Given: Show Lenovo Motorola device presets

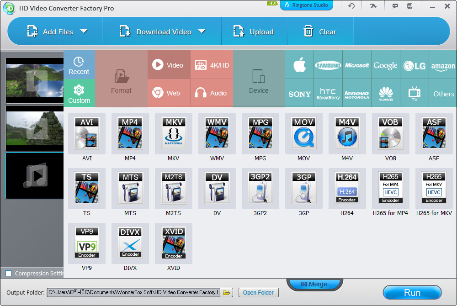Looking at the screenshot, I should click(x=357, y=93).
